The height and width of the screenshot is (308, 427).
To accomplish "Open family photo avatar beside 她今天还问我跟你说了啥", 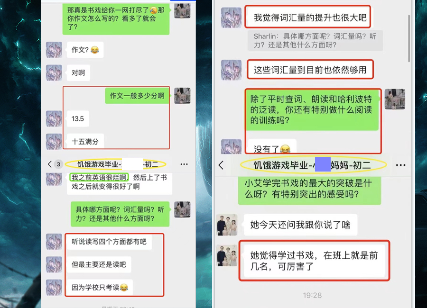I will coord(227,225).
